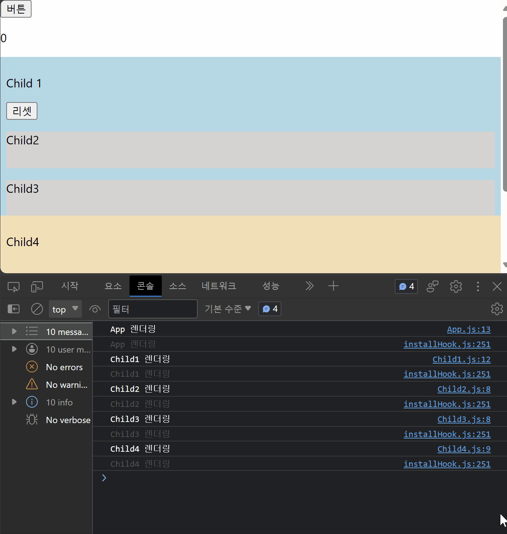Expand the 10 info group arrow
This screenshot has height=534, width=507.
tap(14, 402)
